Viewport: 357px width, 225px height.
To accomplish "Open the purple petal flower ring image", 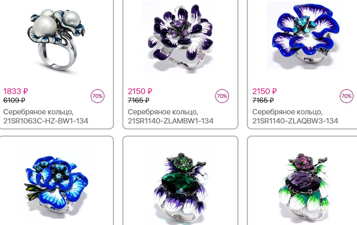I will click(x=180, y=37).
